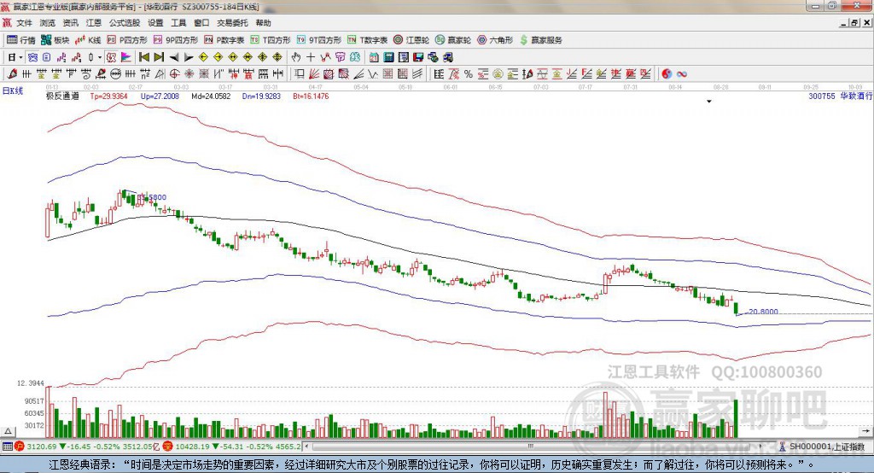Open the 行情 market quotes view
The height and width of the screenshot is (473, 874).
[21, 40]
